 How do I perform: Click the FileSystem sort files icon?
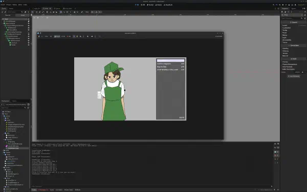(28, 108)
